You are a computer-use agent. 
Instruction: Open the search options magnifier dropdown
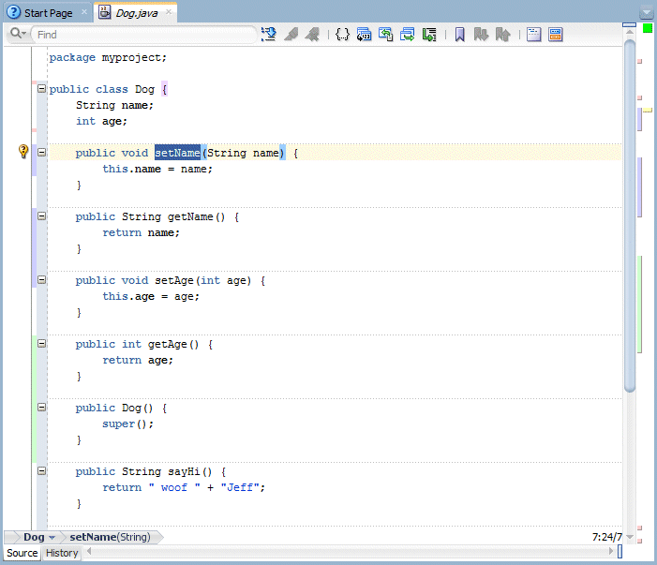pyautogui.click(x=18, y=34)
